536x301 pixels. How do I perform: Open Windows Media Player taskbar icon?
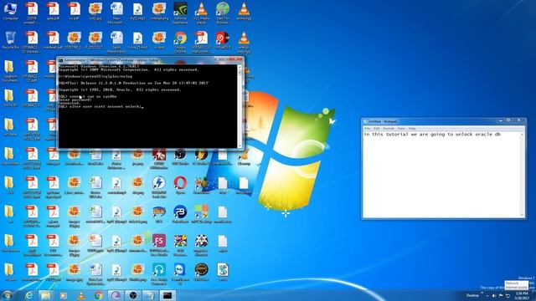click(64, 295)
